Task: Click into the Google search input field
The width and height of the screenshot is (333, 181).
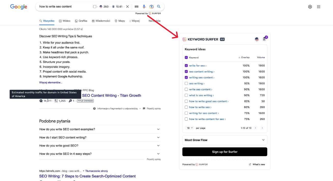Action: coord(65,7)
